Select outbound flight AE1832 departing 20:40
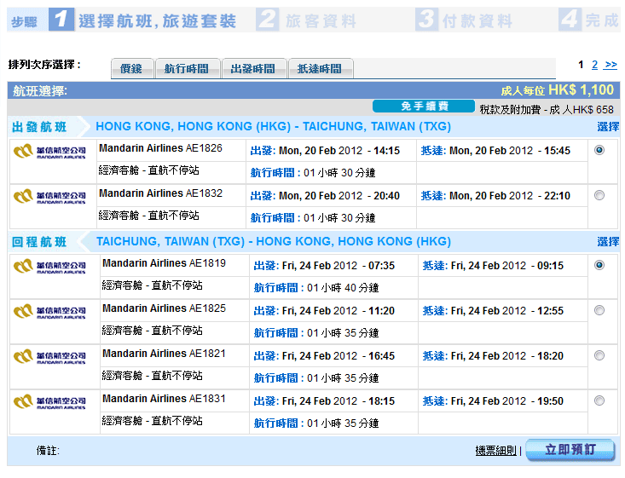The width and height of the screenshot is (625, 478). pyautogui.click(x=599, y=195)
